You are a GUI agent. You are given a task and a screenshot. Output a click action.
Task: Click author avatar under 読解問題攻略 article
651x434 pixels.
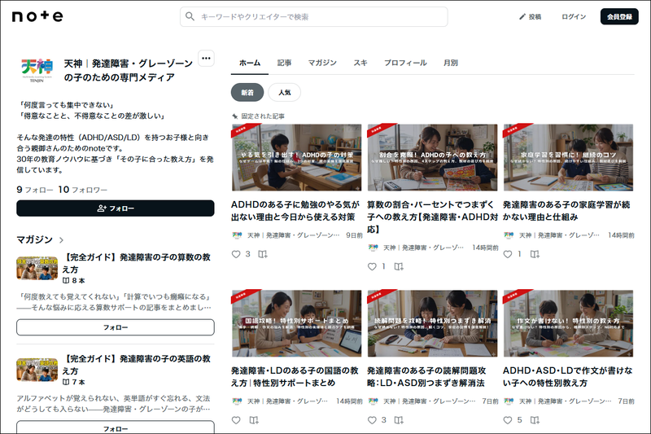point(373,401)
